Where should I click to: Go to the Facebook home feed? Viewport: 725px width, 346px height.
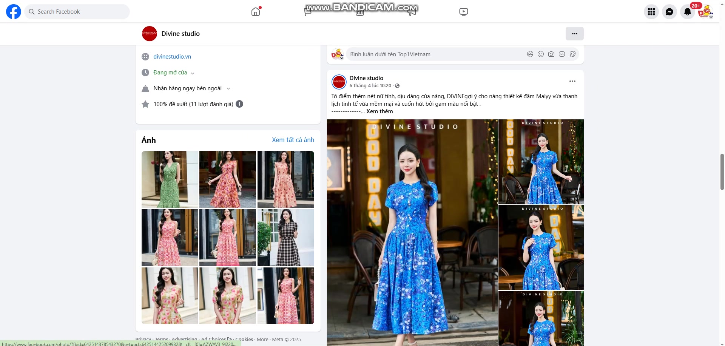coord(255,12)
